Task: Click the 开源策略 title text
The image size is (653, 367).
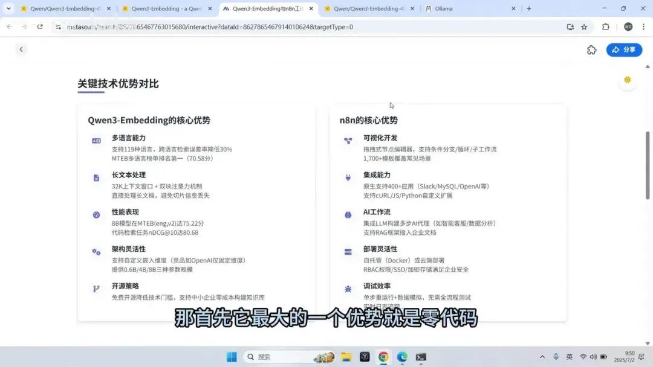Action: 125,286
